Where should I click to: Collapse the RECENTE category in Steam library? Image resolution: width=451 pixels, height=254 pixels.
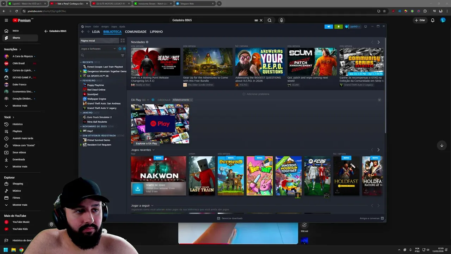coord(81,62)
